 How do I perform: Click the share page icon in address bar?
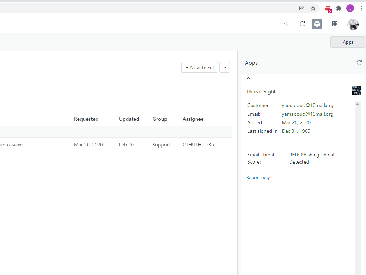[301, 8]
